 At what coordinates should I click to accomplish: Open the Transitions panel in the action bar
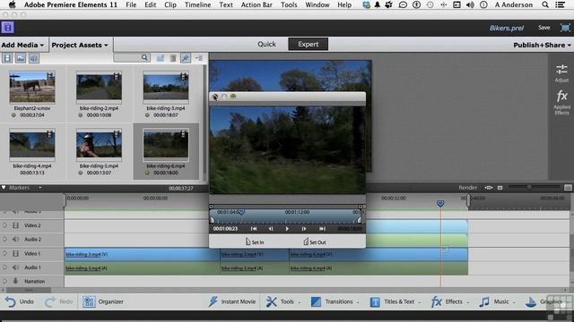pos(335,301)
